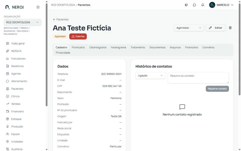Click the Resumo do contato text field
Screen dimensions: 241x151
click(x=198, y=78)
